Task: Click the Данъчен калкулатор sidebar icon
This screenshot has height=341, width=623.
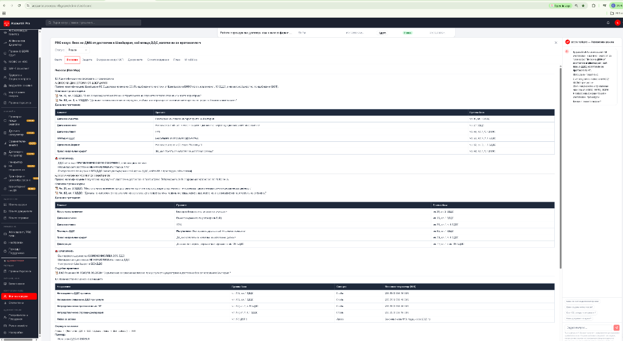Action: click(5, 132)
